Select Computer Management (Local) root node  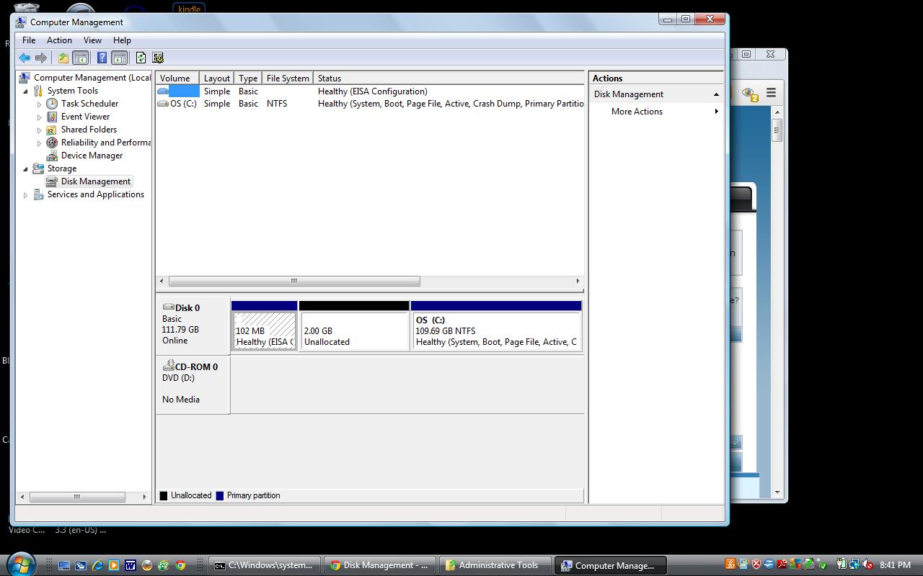[92, 78]
